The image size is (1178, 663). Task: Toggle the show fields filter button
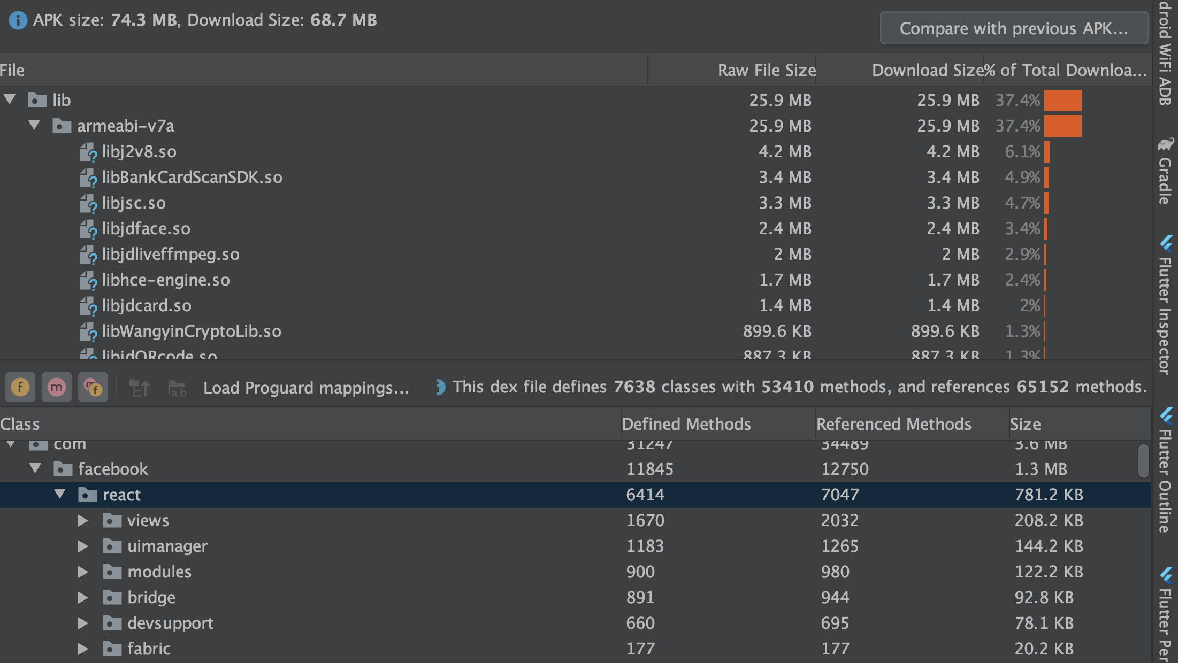coord(20,387)
